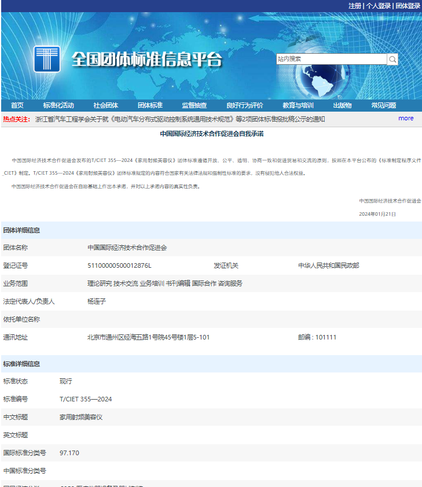Open the 团体登录 link
Screen dimensions: 422x487
coord(408,6)
